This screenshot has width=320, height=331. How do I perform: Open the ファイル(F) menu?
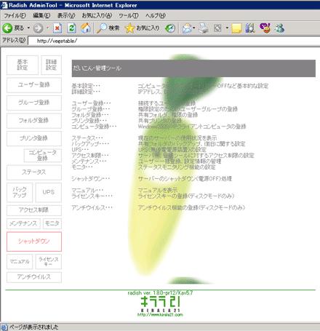click(x=15, y=16)
